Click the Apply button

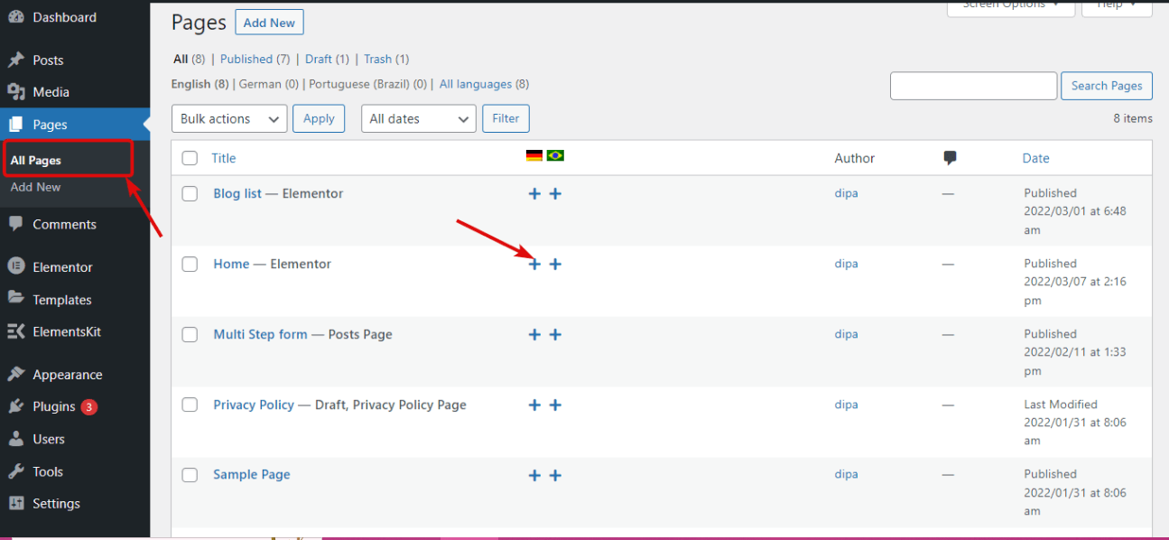(x=319, y=118)
